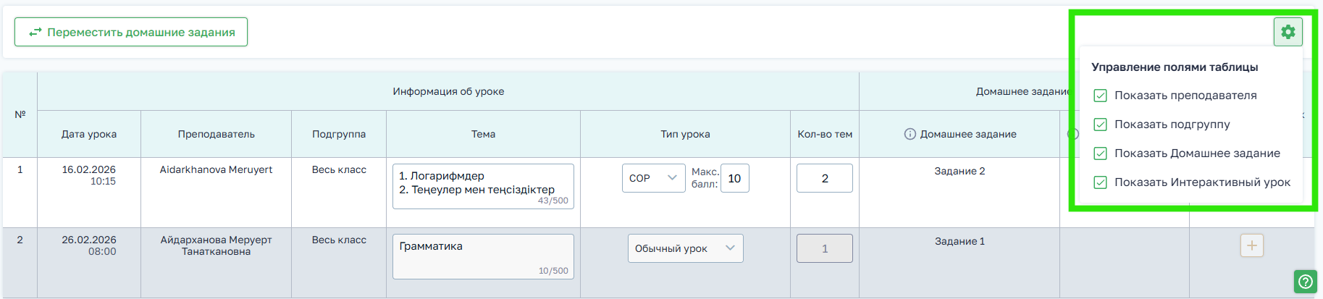Uncheck the Показать подгруппу checkbox
Screen dimensions: 1323x299
coord(1100,125)
